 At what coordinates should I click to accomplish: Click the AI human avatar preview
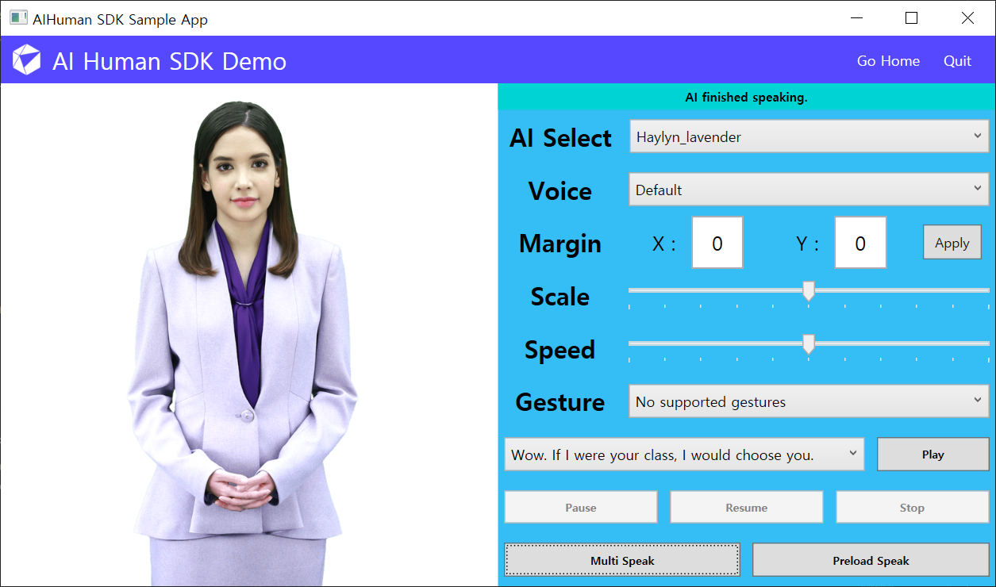tap(242, 343)
